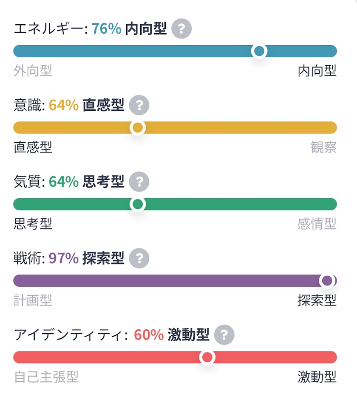This screenshot has height=412, width=357.
Task: Click the red アイデンティティ slider handle
Action: pos(207,357)
